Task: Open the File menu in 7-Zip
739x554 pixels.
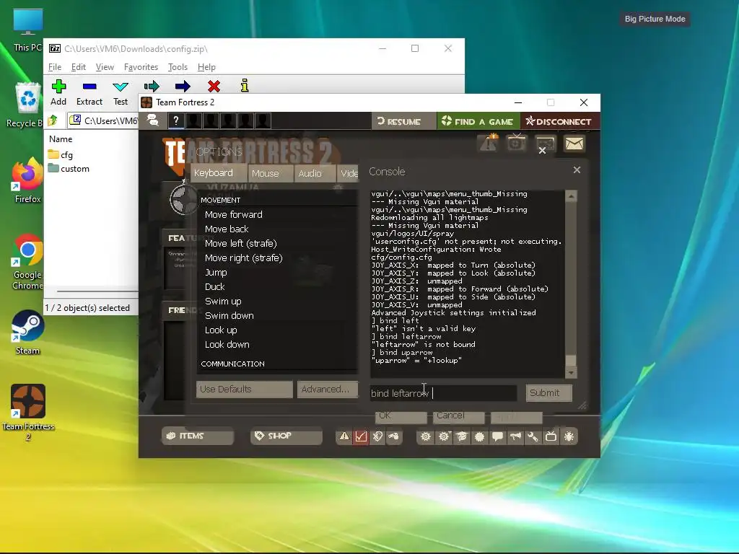Action: pos(55,67)
